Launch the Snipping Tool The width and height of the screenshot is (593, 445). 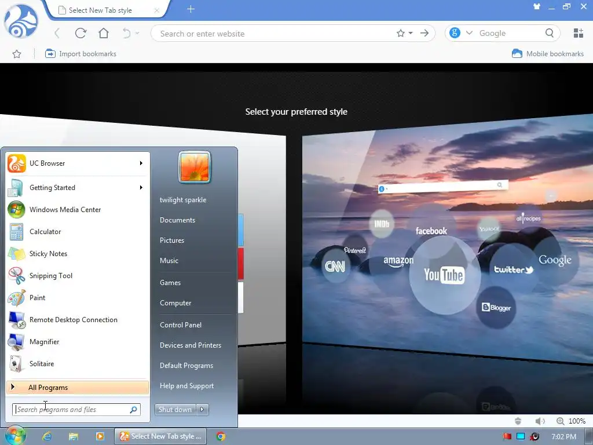78,275
